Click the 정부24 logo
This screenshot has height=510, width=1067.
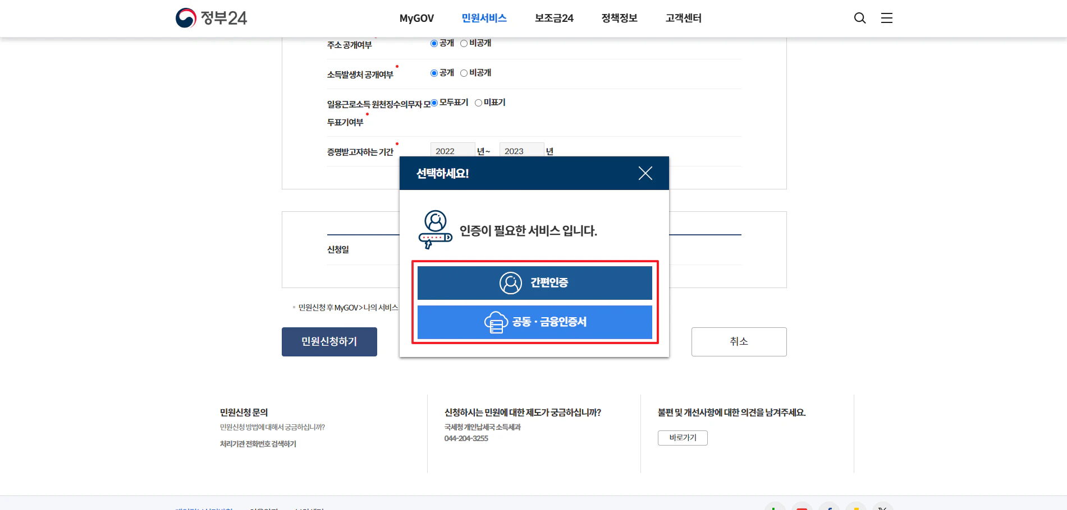[211, 18]
